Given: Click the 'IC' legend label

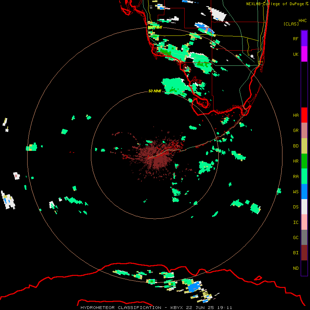Looking at the screenshot, I should coord(296,223).
